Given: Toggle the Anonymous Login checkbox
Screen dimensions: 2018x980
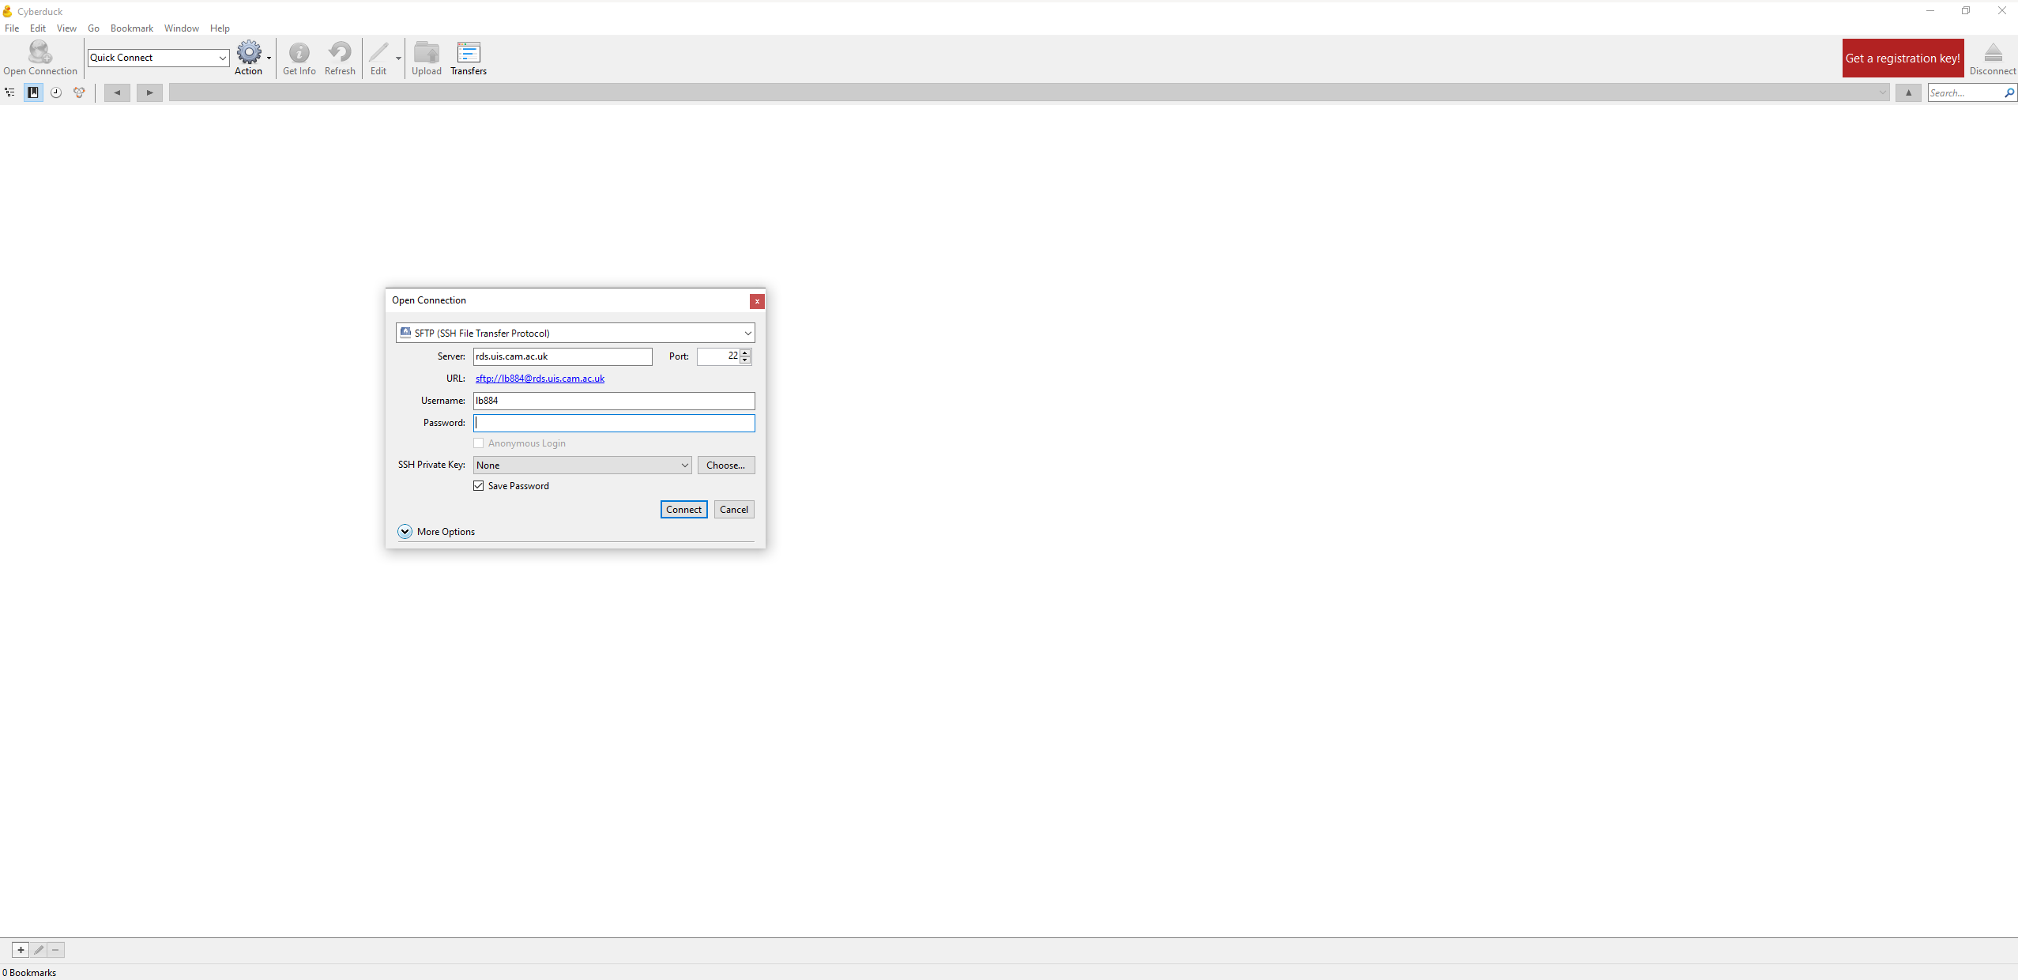Looking at the screenshot, I should click(479, 443).
